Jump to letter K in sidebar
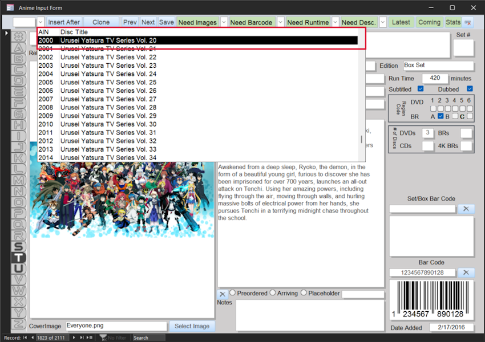The width and height of the screenshot is (485, 342). (19, 158)
